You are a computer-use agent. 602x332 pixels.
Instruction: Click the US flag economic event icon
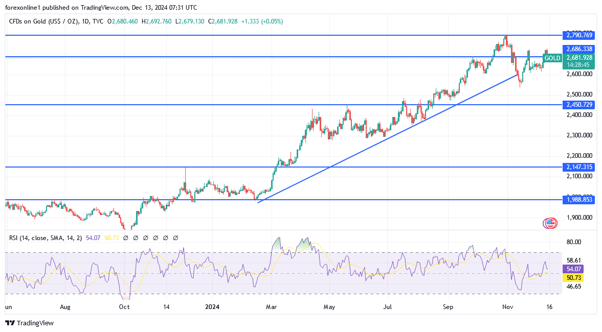coord(550,223)
